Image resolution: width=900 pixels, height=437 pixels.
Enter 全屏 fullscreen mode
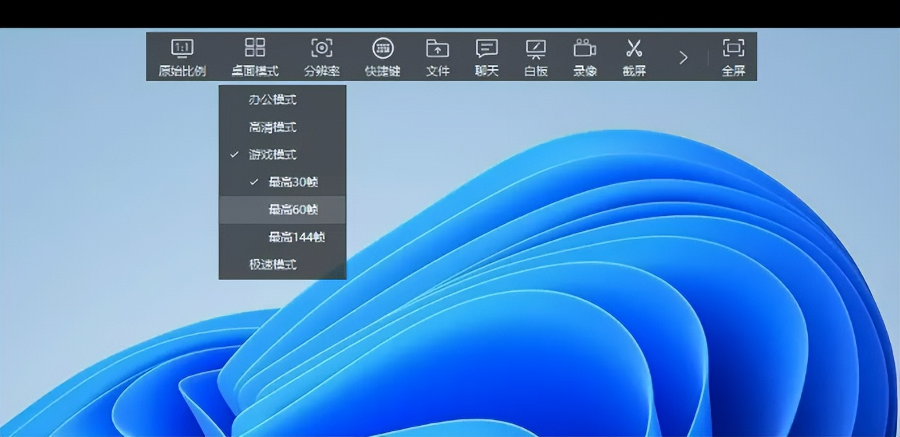[x=733, y=57]
